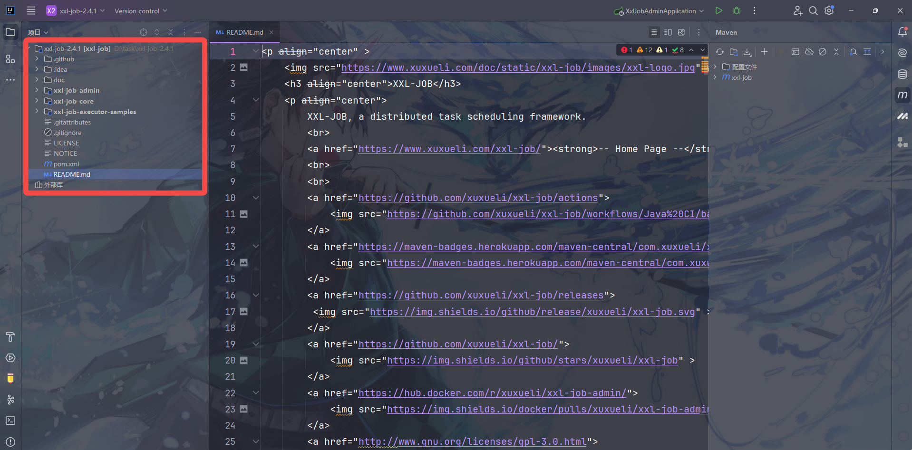Expand Maven 配置文件 node
The width and height of the screenshot is (912, 450).
(715, 67)
